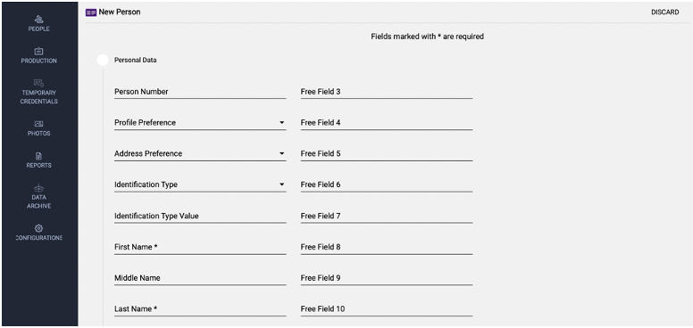The width and height of the screenshot is (693, 328).
Task: Focus the Person Number field
Action: [x=200, y=92]
